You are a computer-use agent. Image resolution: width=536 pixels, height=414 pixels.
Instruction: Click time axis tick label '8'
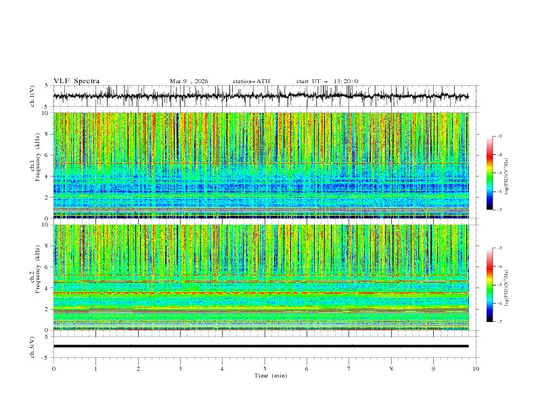click(391, 369)
